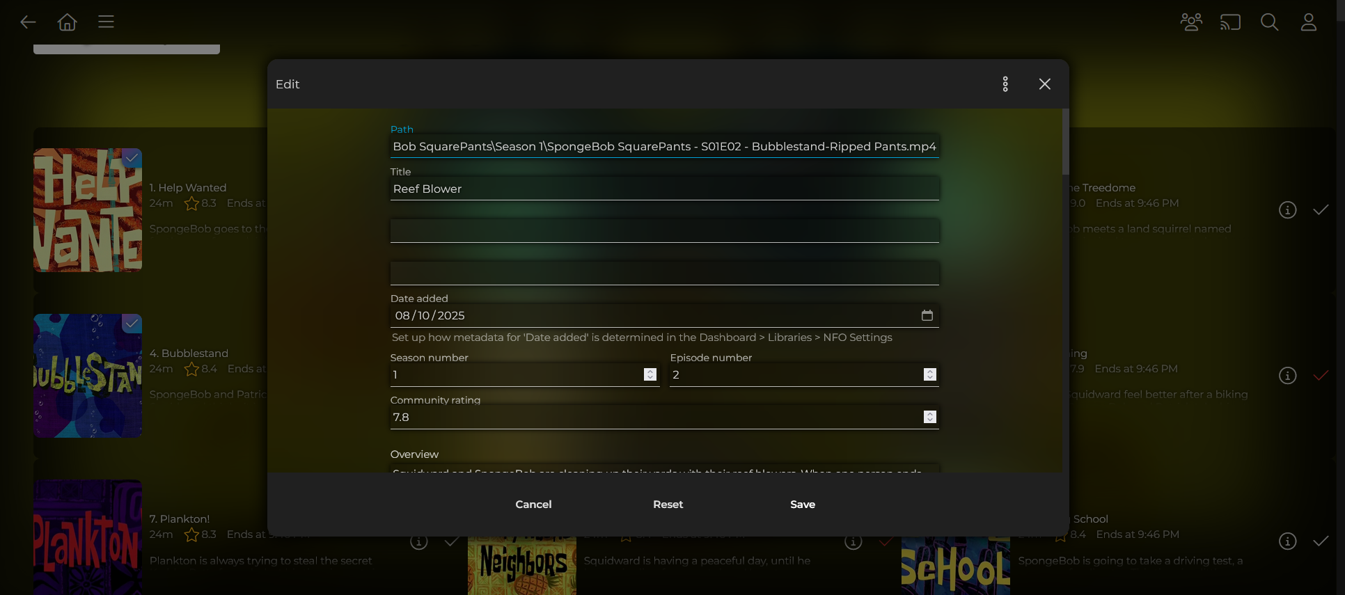
Task: Open the Date added calendar picker
Action: pos(927,315)
